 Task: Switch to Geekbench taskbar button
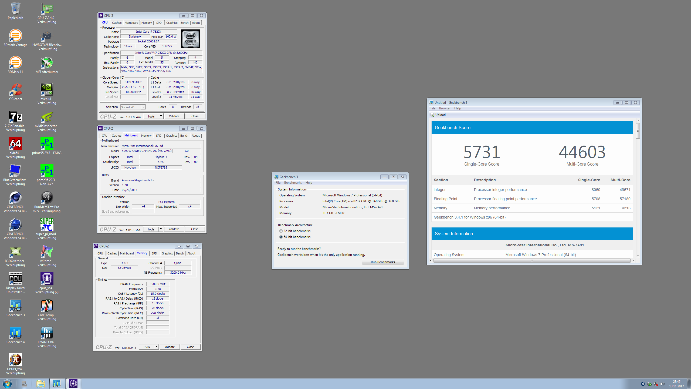click(57, 384)
